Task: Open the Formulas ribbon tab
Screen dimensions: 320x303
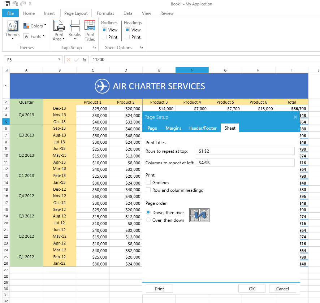Action: [x=105, y=13]
